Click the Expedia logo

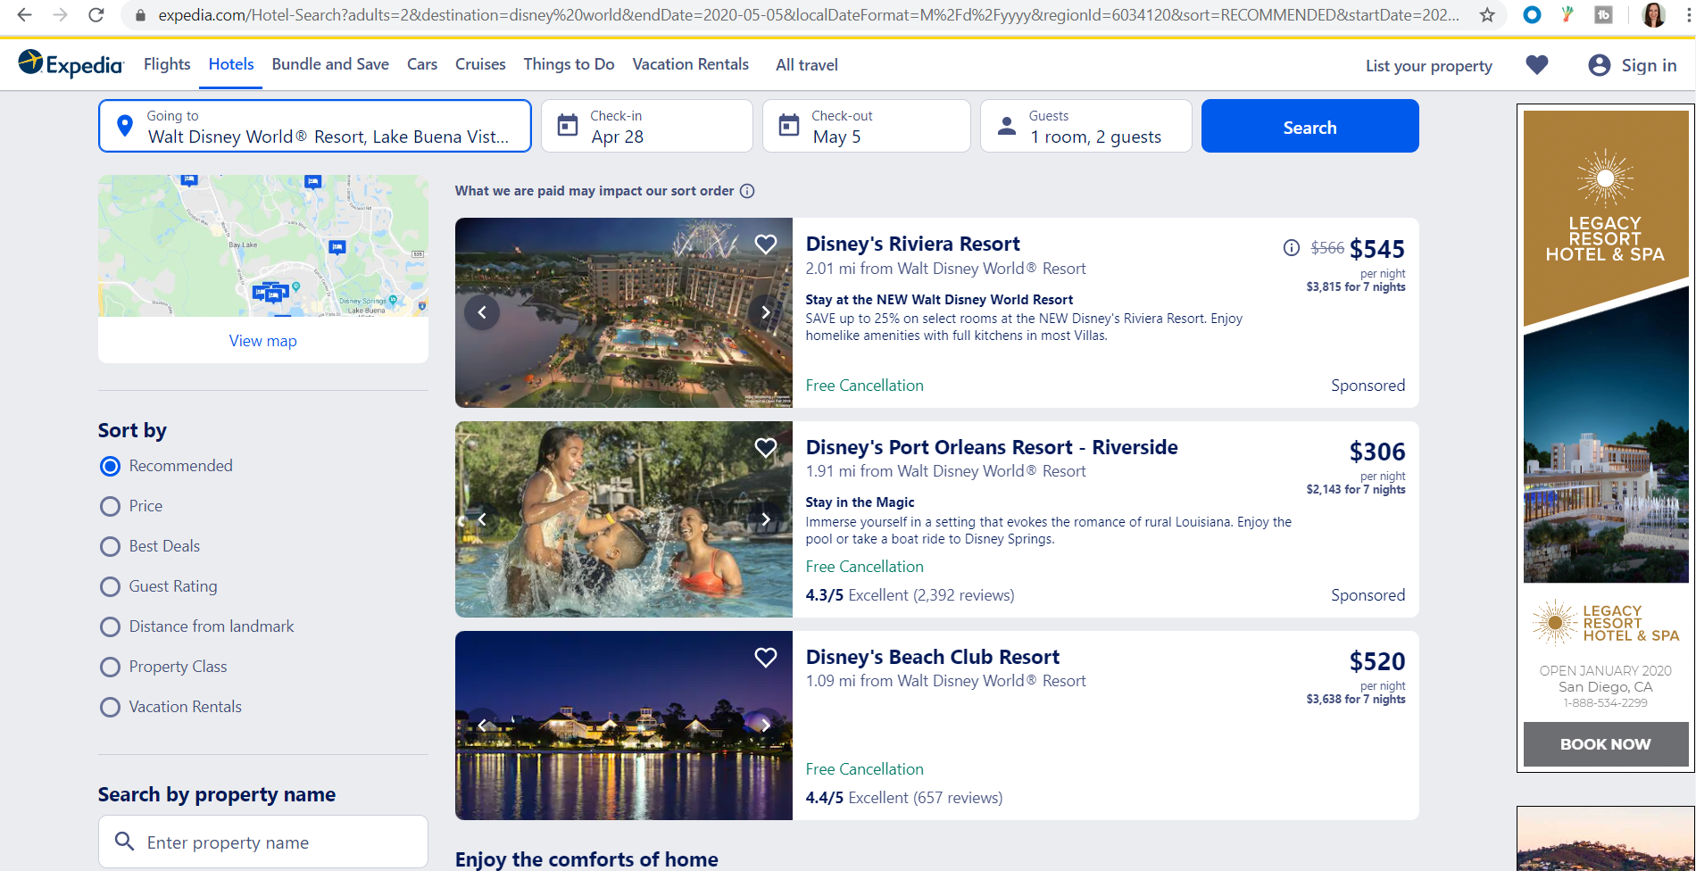[x=71, y=64]
